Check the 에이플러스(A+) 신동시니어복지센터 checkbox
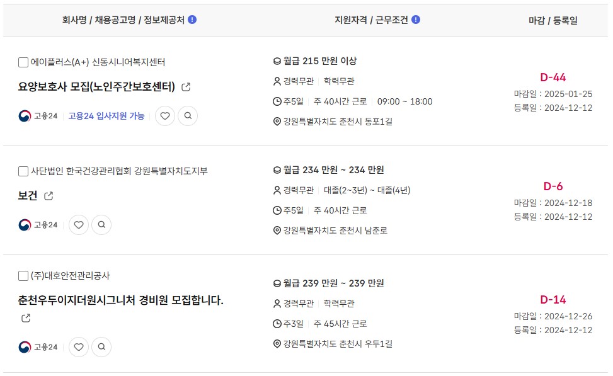This screenshot has height=376, width=613. [x=23, y=62]
